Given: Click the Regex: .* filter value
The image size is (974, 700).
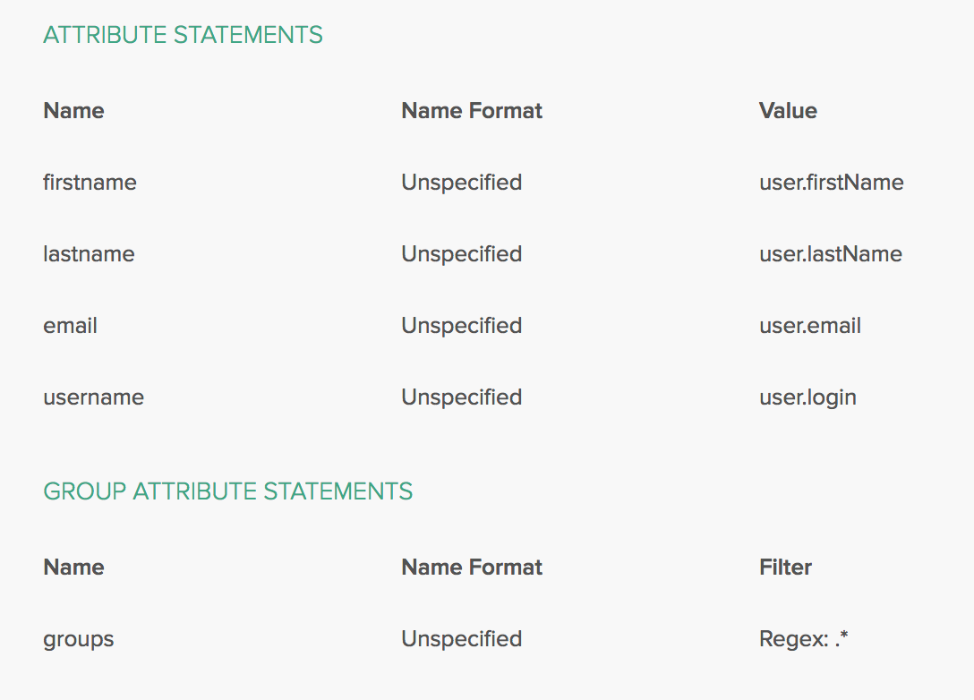Looking at the screenshot, I should (803, 639).
